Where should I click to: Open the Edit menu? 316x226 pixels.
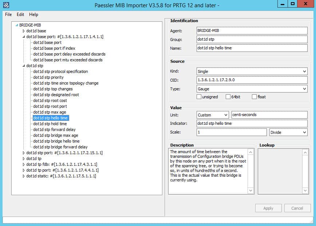point(20,15)
